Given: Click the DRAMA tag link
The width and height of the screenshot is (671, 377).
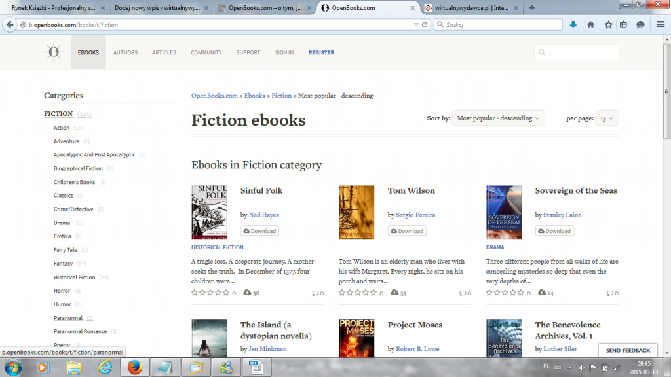Looking at the screenshot, I should point(495,247).
